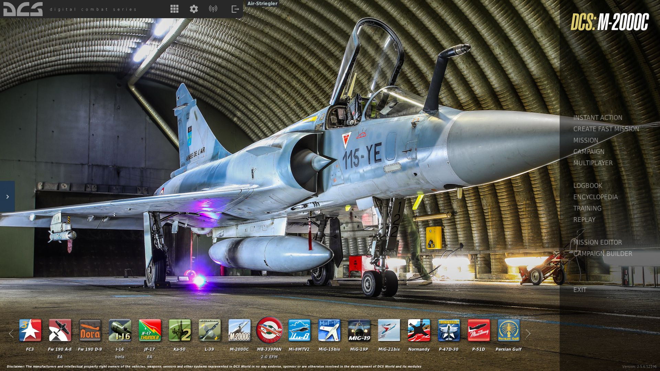Image resolution: width=660 pixels, height=371 pixels.
Task: Open the Multiplayer menu entry
Action: (x=593, y=163)
